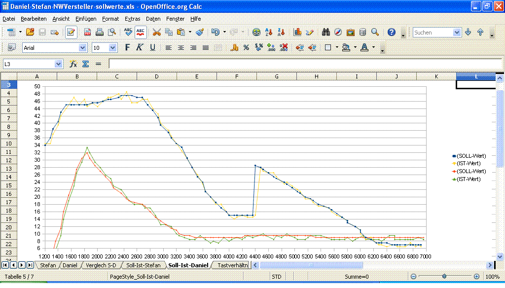Click the zoom slider handle
505x288 pixels.
pyautogui.click(x=444, y=276)
